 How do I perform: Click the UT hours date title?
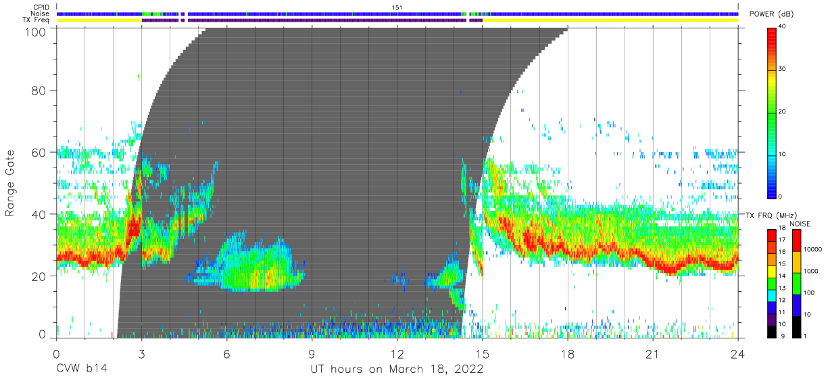point(397,369)
